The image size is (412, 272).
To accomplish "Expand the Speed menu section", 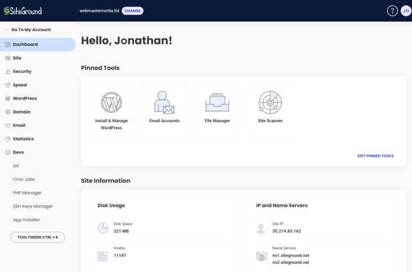I will pyautogui.click(x=19, y=85).
